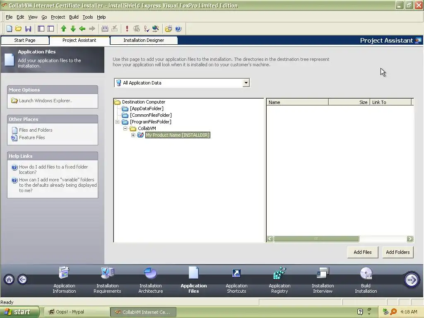This screenshot has width=424, height=318.
Task: Switch to the Start Page tab
Action: [25, 40]
